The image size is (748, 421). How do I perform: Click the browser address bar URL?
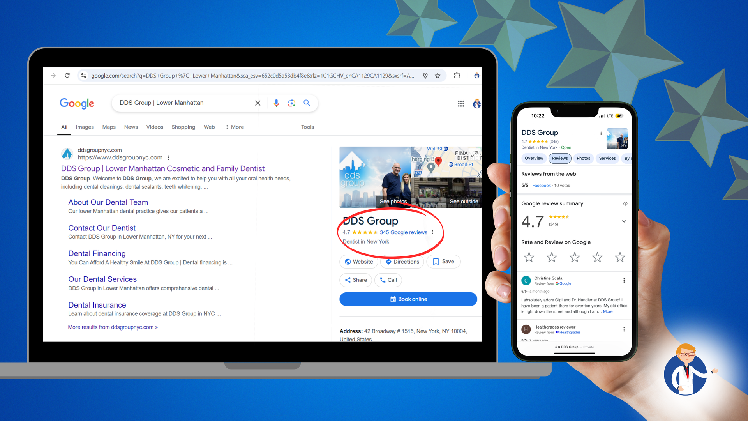coord(252,76)
